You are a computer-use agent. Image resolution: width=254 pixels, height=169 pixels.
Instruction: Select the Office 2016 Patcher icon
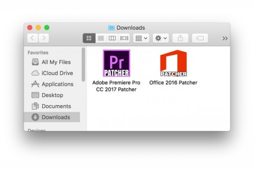(x=174, y=63)
